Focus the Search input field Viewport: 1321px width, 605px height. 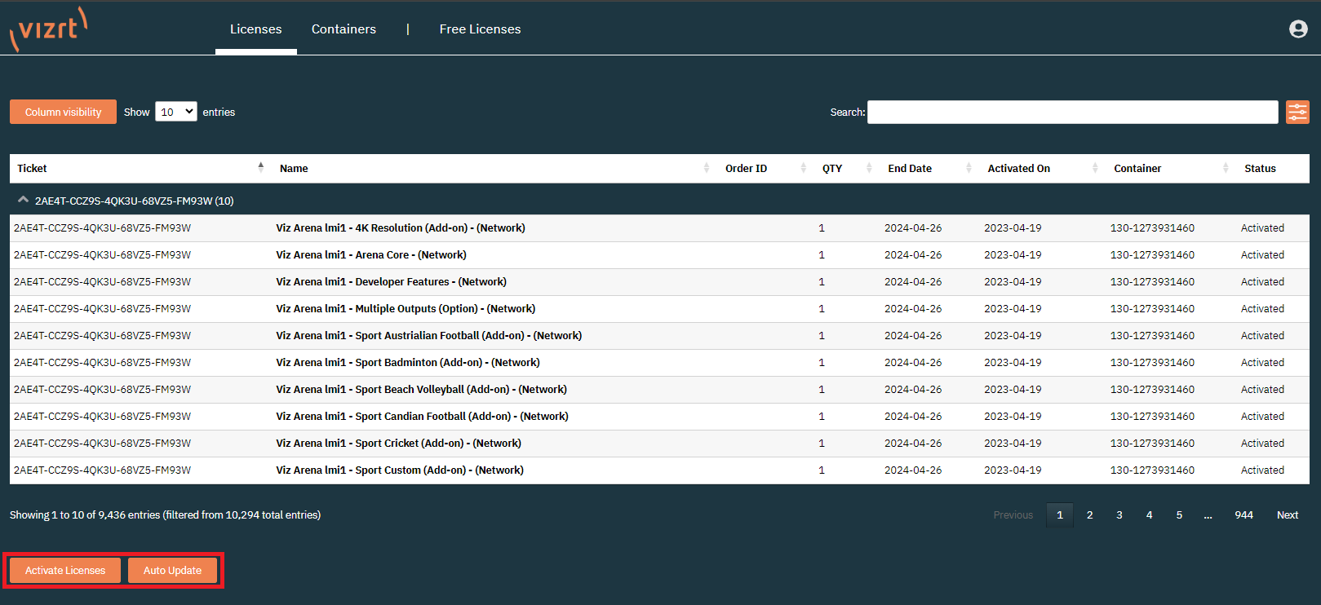[1072, 113]
